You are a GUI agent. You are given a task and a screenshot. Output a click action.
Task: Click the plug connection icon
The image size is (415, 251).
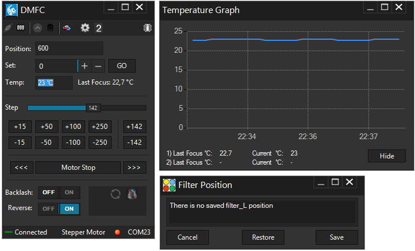(8, 28)
